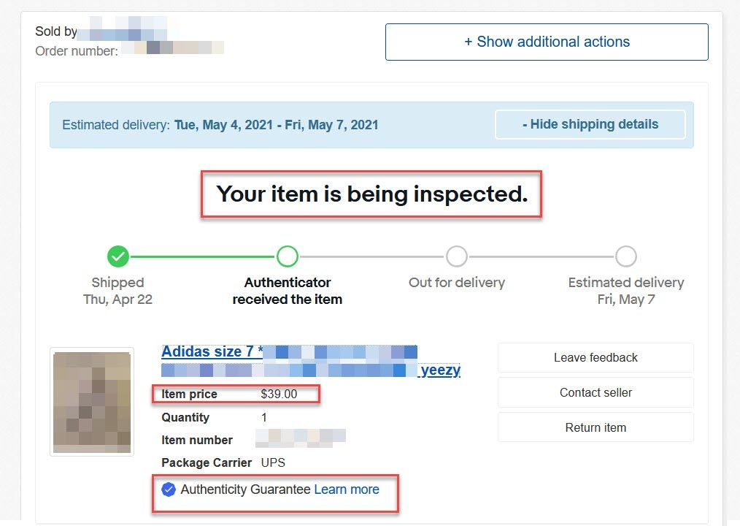This screenshot has width=740, height=526.
Task: Open the Leave feedback option
Action: point(596,358)
